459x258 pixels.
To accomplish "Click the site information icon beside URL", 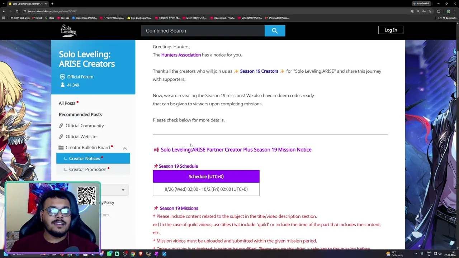I will [x=24, y=11].
